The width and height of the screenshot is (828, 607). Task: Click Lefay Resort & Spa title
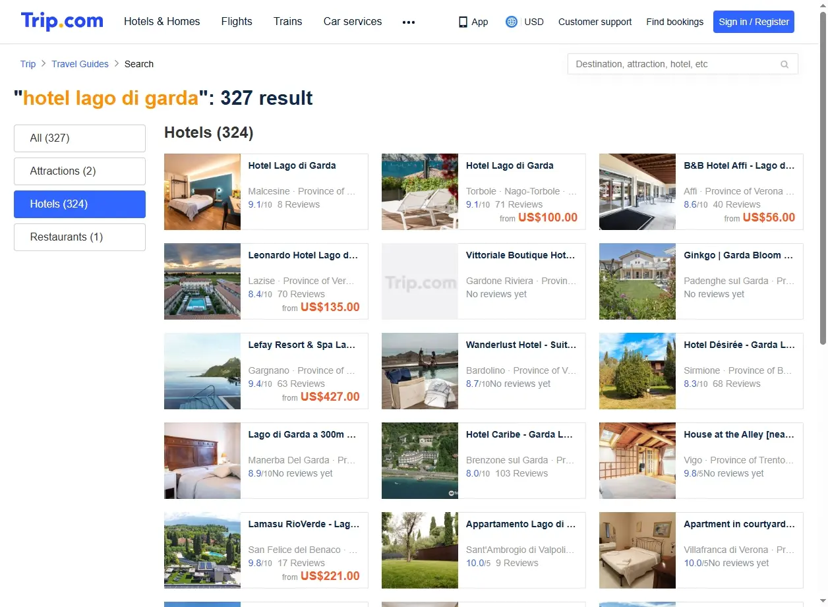point(302,345)
